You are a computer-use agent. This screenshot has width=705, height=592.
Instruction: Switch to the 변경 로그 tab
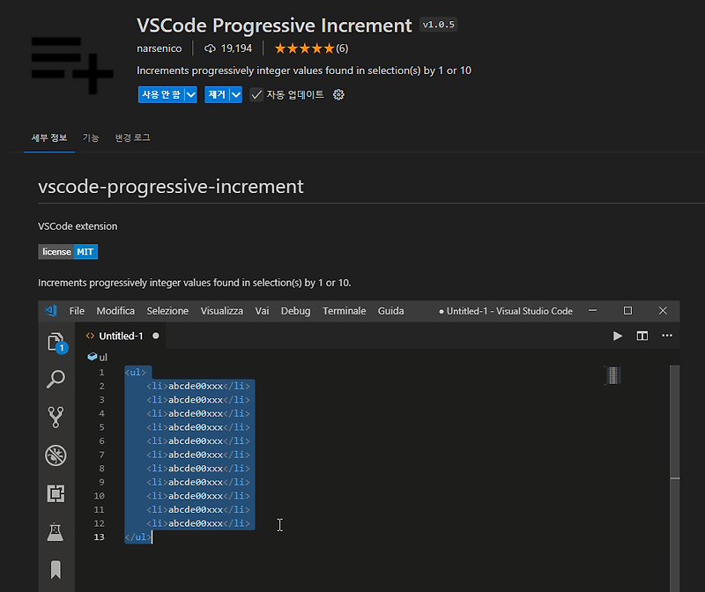pos(131,138)
